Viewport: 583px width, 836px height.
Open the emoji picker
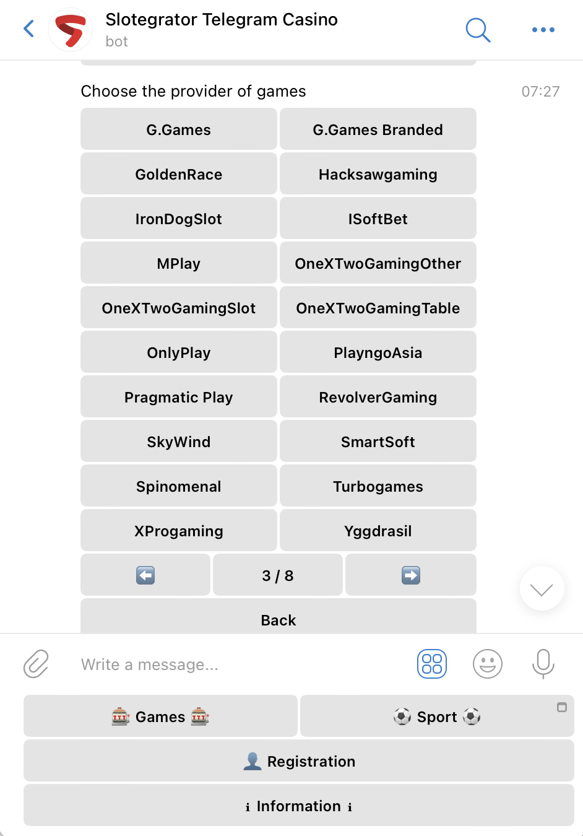487,664
